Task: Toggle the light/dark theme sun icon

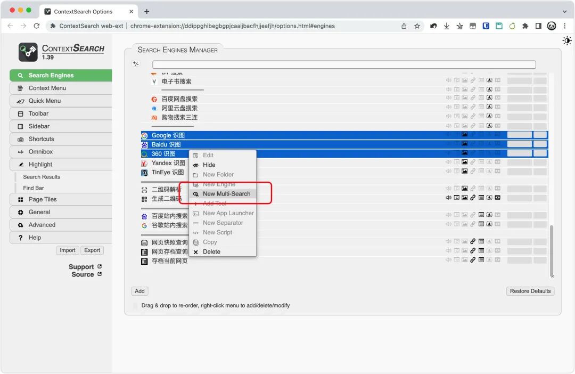Action: (567, 40)
